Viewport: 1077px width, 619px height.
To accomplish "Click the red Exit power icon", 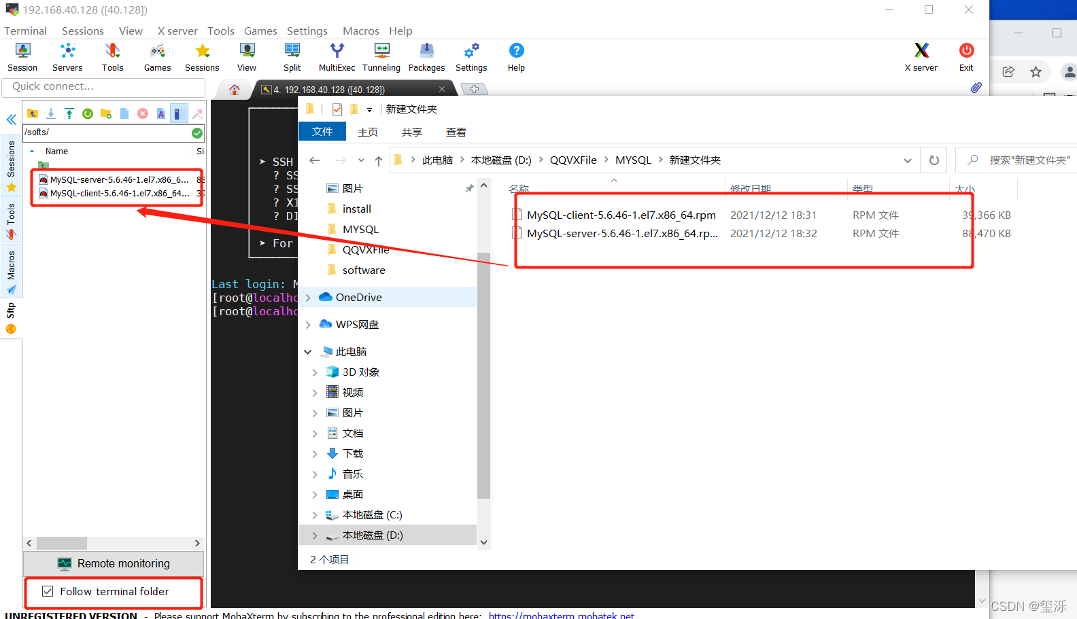I will pos(966,57).
